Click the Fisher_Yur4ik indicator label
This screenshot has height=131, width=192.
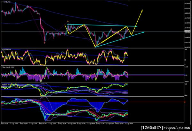click(8, 67)
